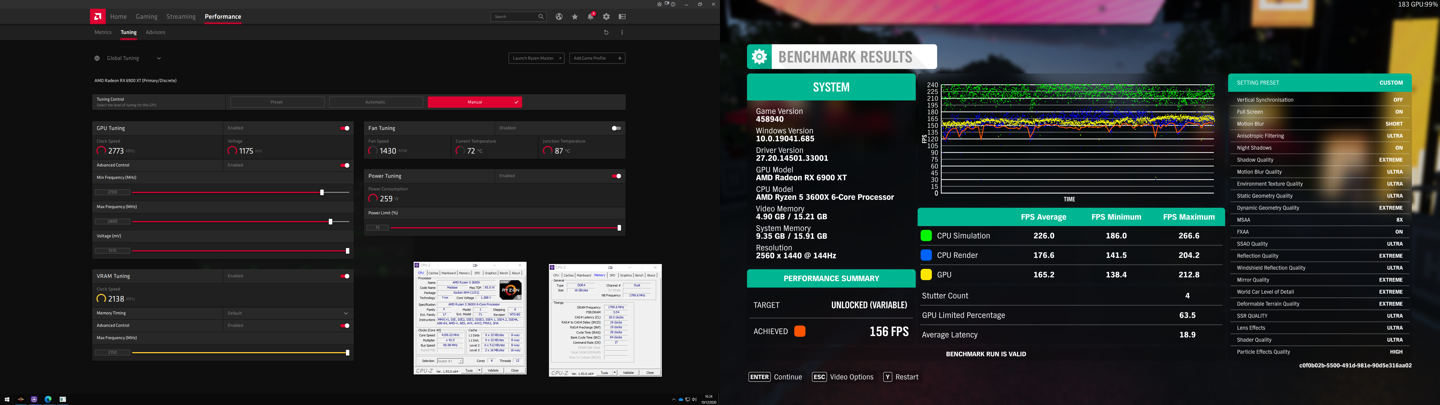Toggle VRAM Tuning switch
Viewport: 1440px width, 405px height.
[x=345, y=276]
